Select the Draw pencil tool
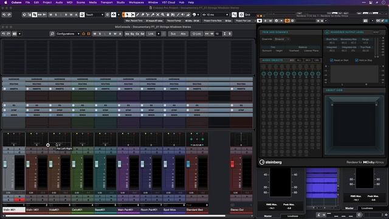The height and width of the screenshot is (219, 389). click(x=138, y=15)
